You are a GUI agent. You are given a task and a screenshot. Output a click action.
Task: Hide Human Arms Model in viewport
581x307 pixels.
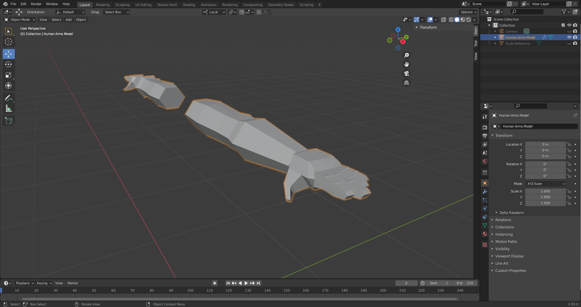click(569, 37)
